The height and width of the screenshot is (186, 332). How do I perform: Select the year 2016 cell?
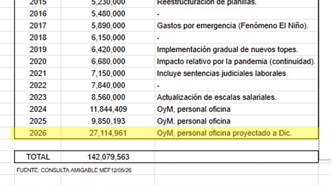pyautogui.click(x=38, y=14)
